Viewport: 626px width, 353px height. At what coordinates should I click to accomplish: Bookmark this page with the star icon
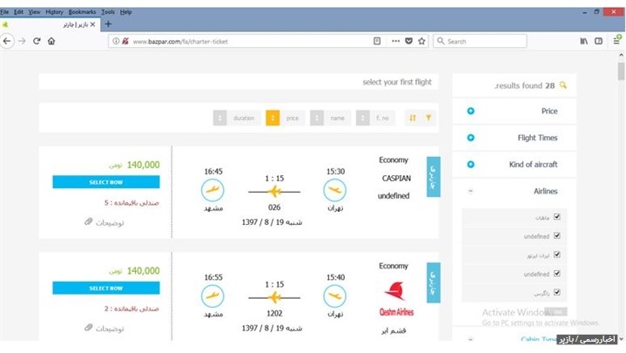(x=421, y=41)
